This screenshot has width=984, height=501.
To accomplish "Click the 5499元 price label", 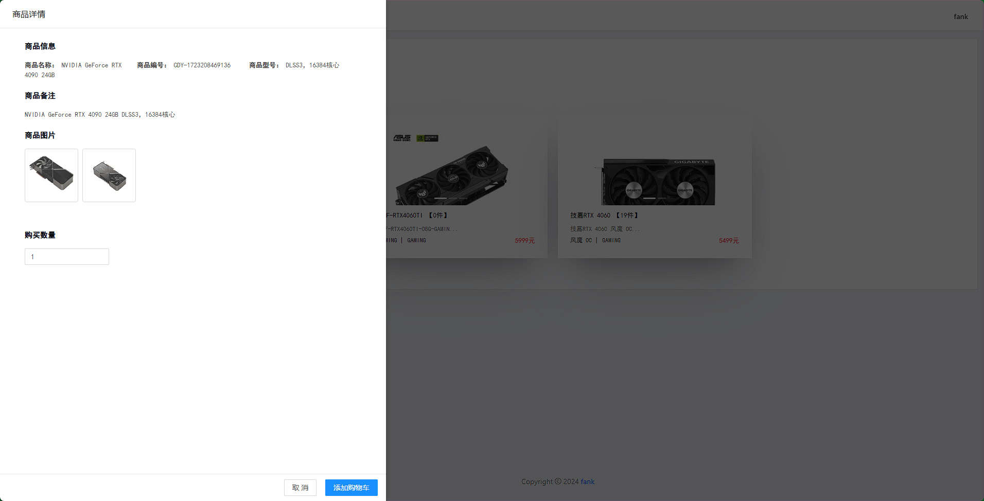I will pyautogui.click(x=729, y=240).
